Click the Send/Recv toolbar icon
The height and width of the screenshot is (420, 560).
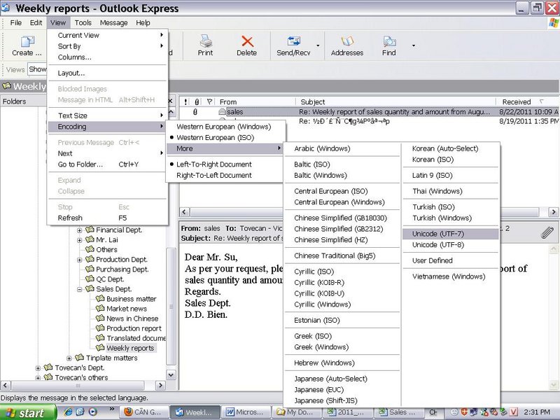tap(293, 45)
